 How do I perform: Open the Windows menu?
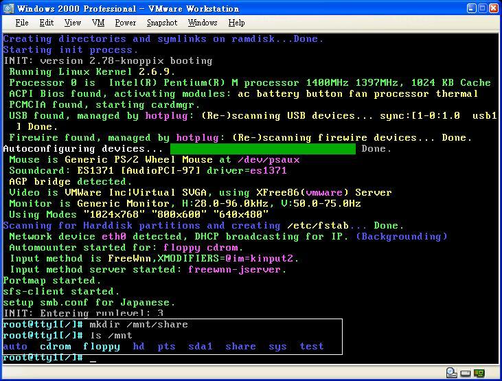[x=203, y=23]
